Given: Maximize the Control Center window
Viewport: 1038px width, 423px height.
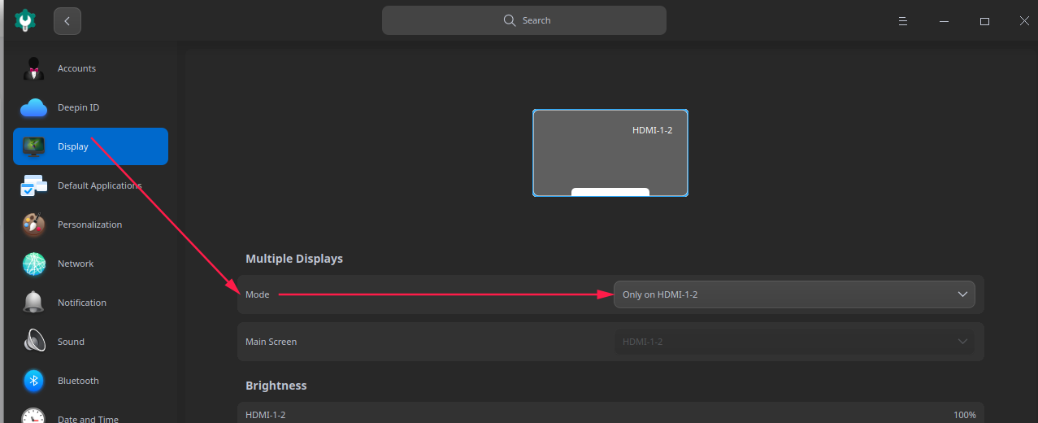Looking at the screenshot, I should (x=984, y=21).
